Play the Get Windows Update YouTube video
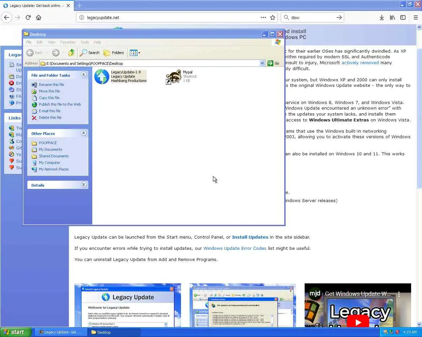 (358, 322)
